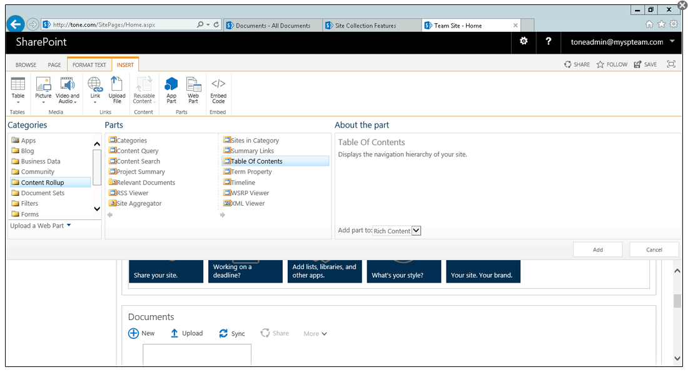Click Share in the Documents toolbar
Image resolution: width=688 pixels, height=372 pixels.
tap(275, 333)
